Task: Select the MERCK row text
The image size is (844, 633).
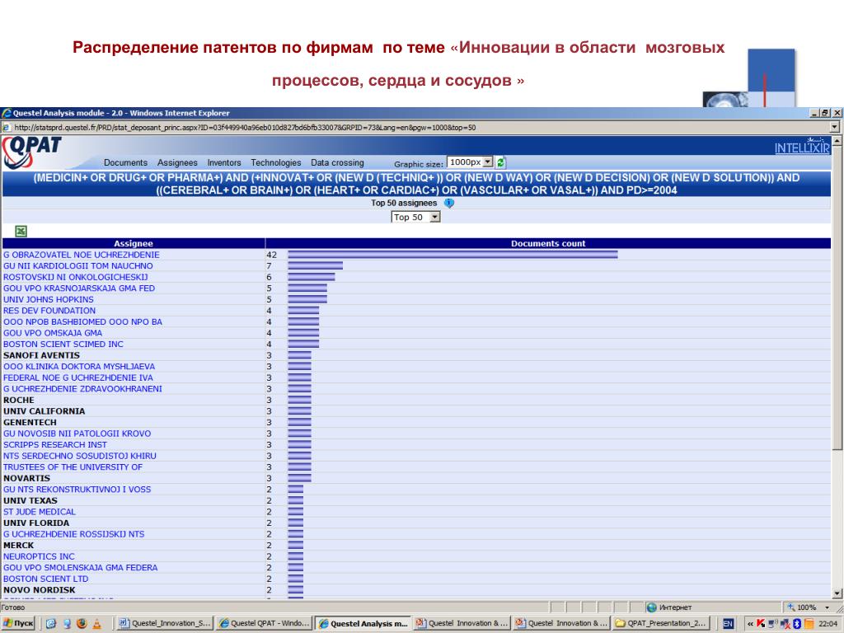Action: pos(18,546)
